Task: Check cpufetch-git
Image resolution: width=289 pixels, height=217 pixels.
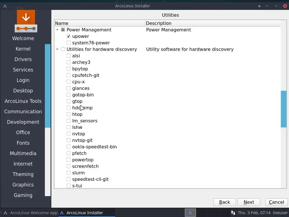Action: (x=69, y=75)
